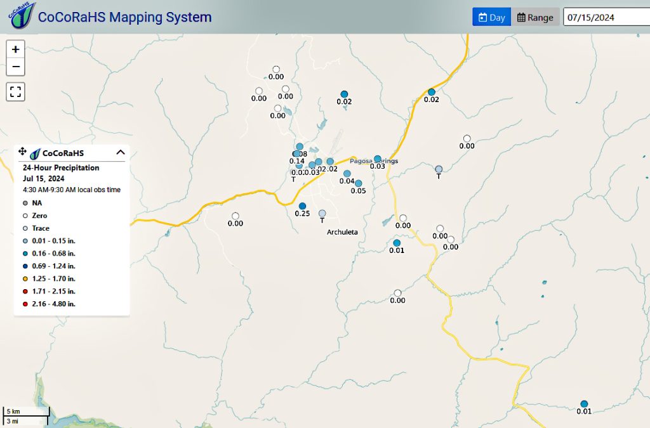Click the yellow 1.25 - 1.70 in. legend dot
The height and width of the screenshot is (428, 650).
tap(25, 279)
